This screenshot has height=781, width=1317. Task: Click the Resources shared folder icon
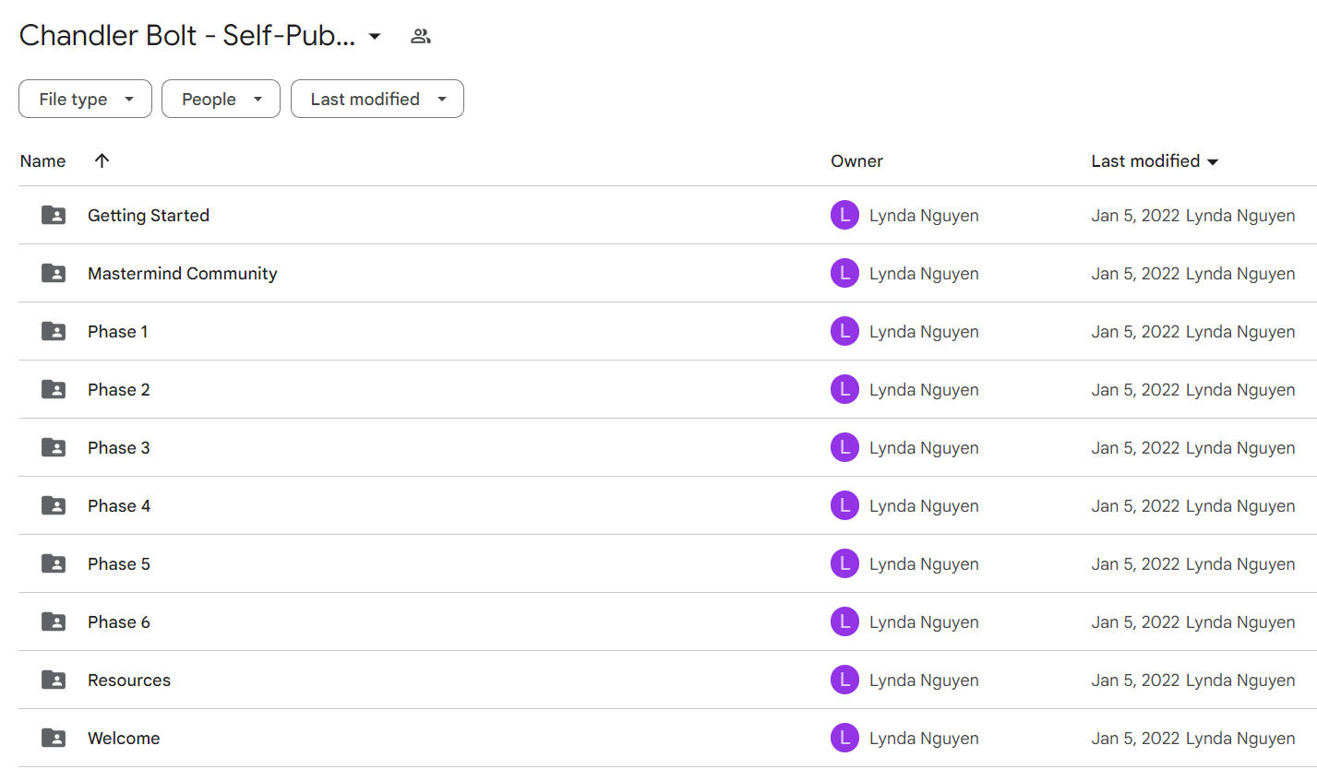pyautogui.click(x=54, y=680)
